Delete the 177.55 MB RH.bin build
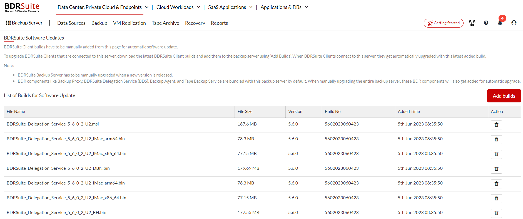This screenshot has height=219, width=523. coord(496,213)
